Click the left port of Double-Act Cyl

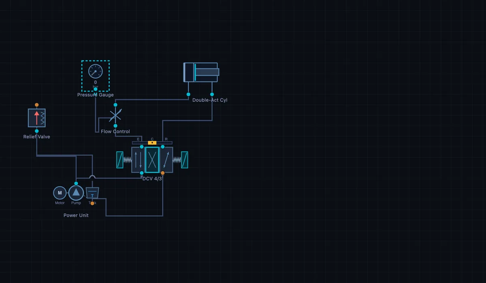point(188,94)
